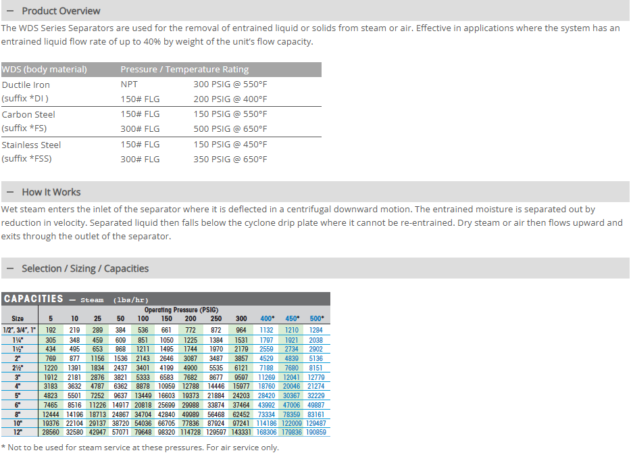Click the 12" size row label
This screenshot has width=633, height=457.
click(18, 432)
